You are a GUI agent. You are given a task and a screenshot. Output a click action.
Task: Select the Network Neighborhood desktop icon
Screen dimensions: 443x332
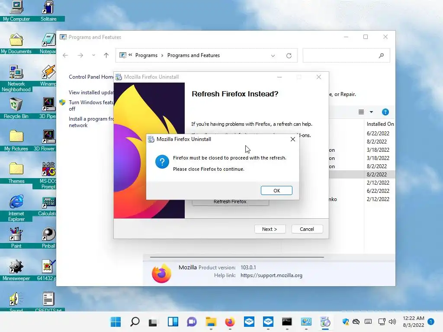(16, 78)
